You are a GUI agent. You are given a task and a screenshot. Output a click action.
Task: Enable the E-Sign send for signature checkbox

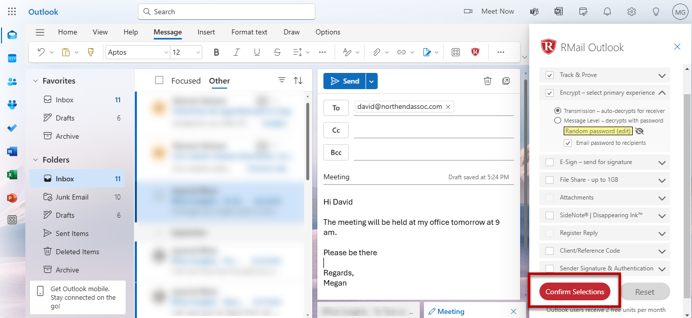[x=550, y=162]
